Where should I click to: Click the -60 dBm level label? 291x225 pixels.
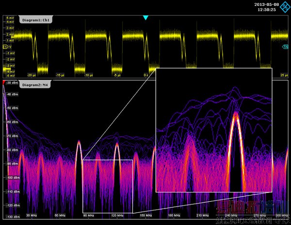tap(12, 122)
